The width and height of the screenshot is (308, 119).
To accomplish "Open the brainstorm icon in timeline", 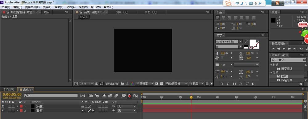I will pos(124,95).
